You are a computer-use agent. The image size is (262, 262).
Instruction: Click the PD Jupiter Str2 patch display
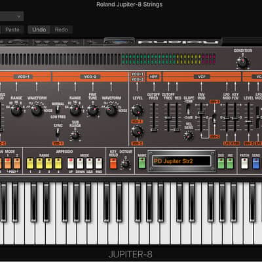181,161
